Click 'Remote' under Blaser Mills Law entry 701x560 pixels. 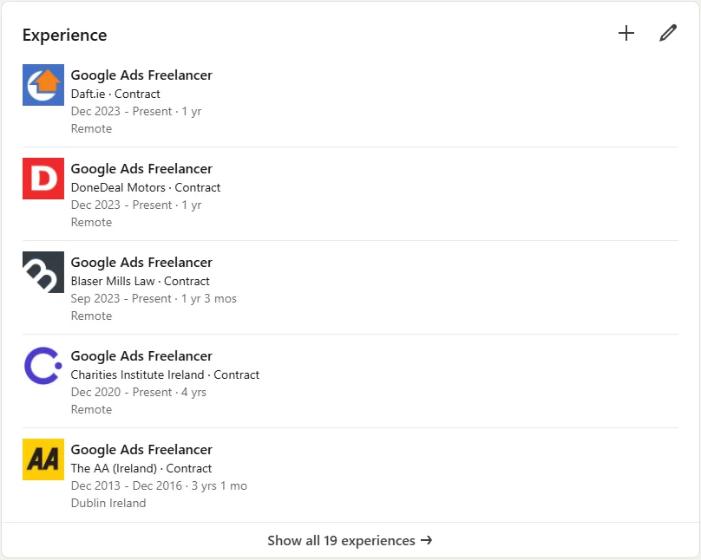(91, 316)
